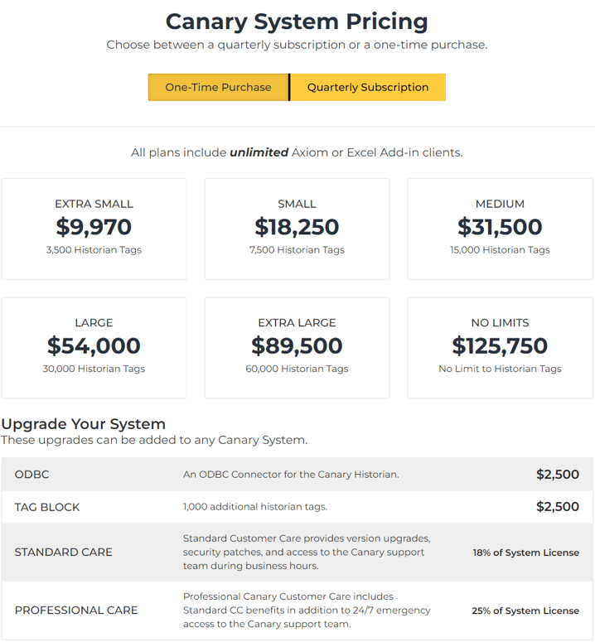
Task: Pick the Medium $31,500 plan
Action: coord(500,229)
